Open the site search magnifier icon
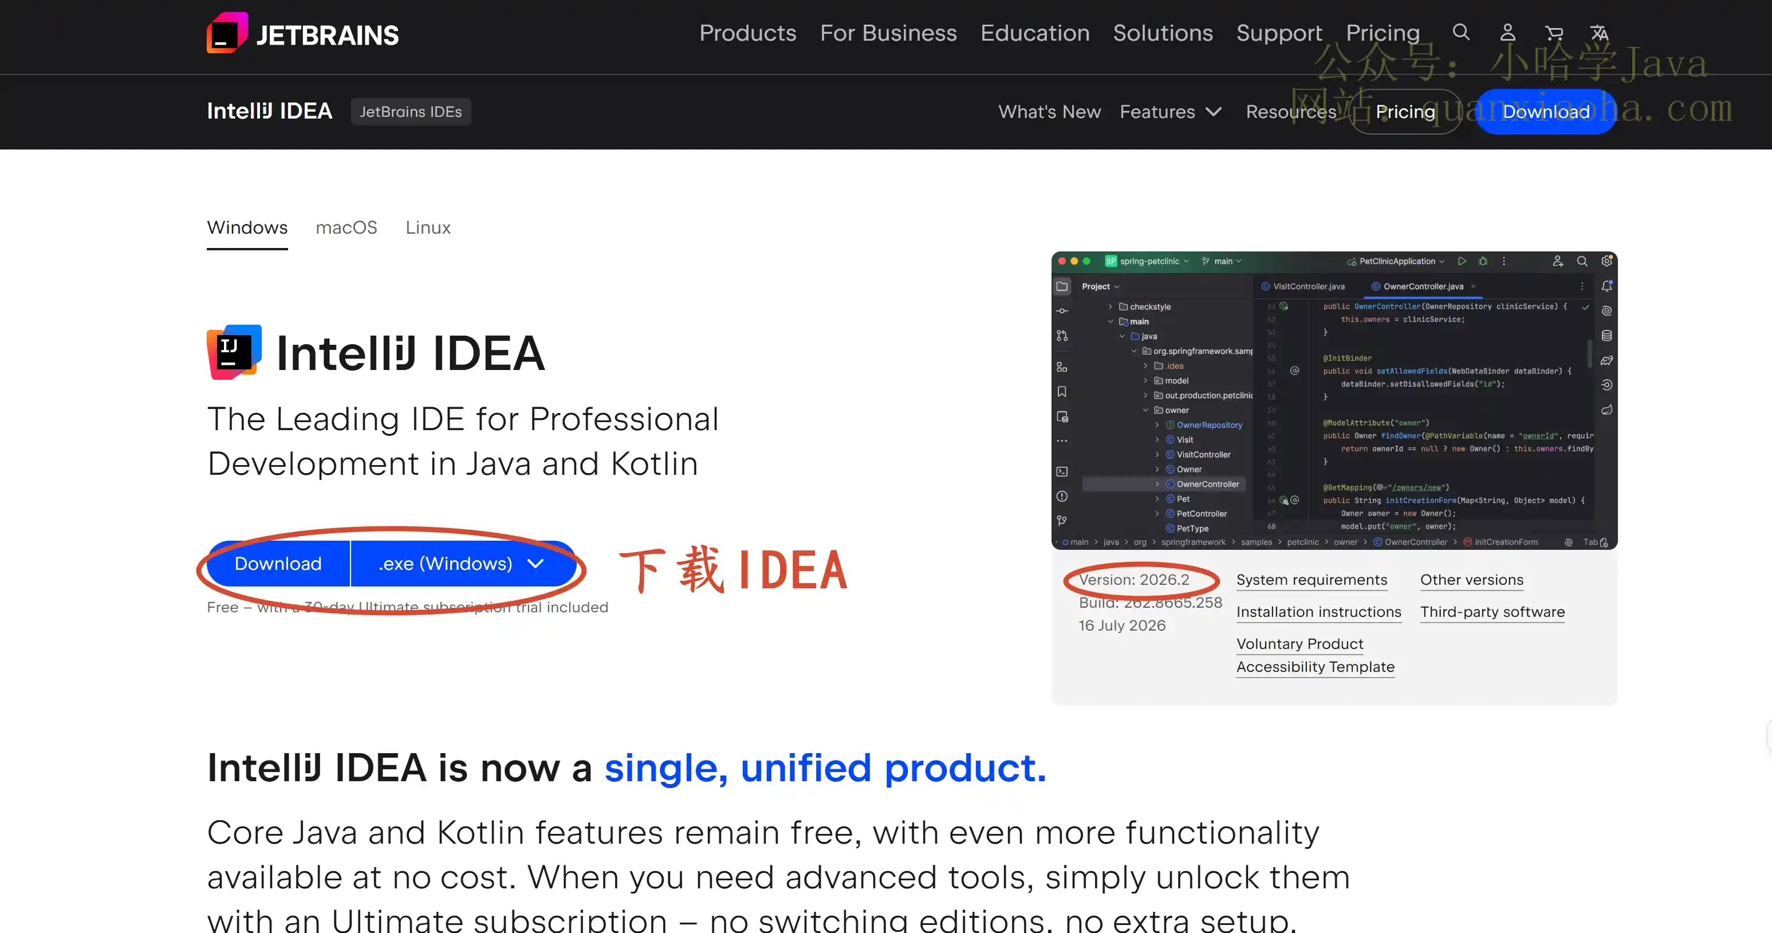Viewport: 1772px width, 933px height. coord(1460,32)
